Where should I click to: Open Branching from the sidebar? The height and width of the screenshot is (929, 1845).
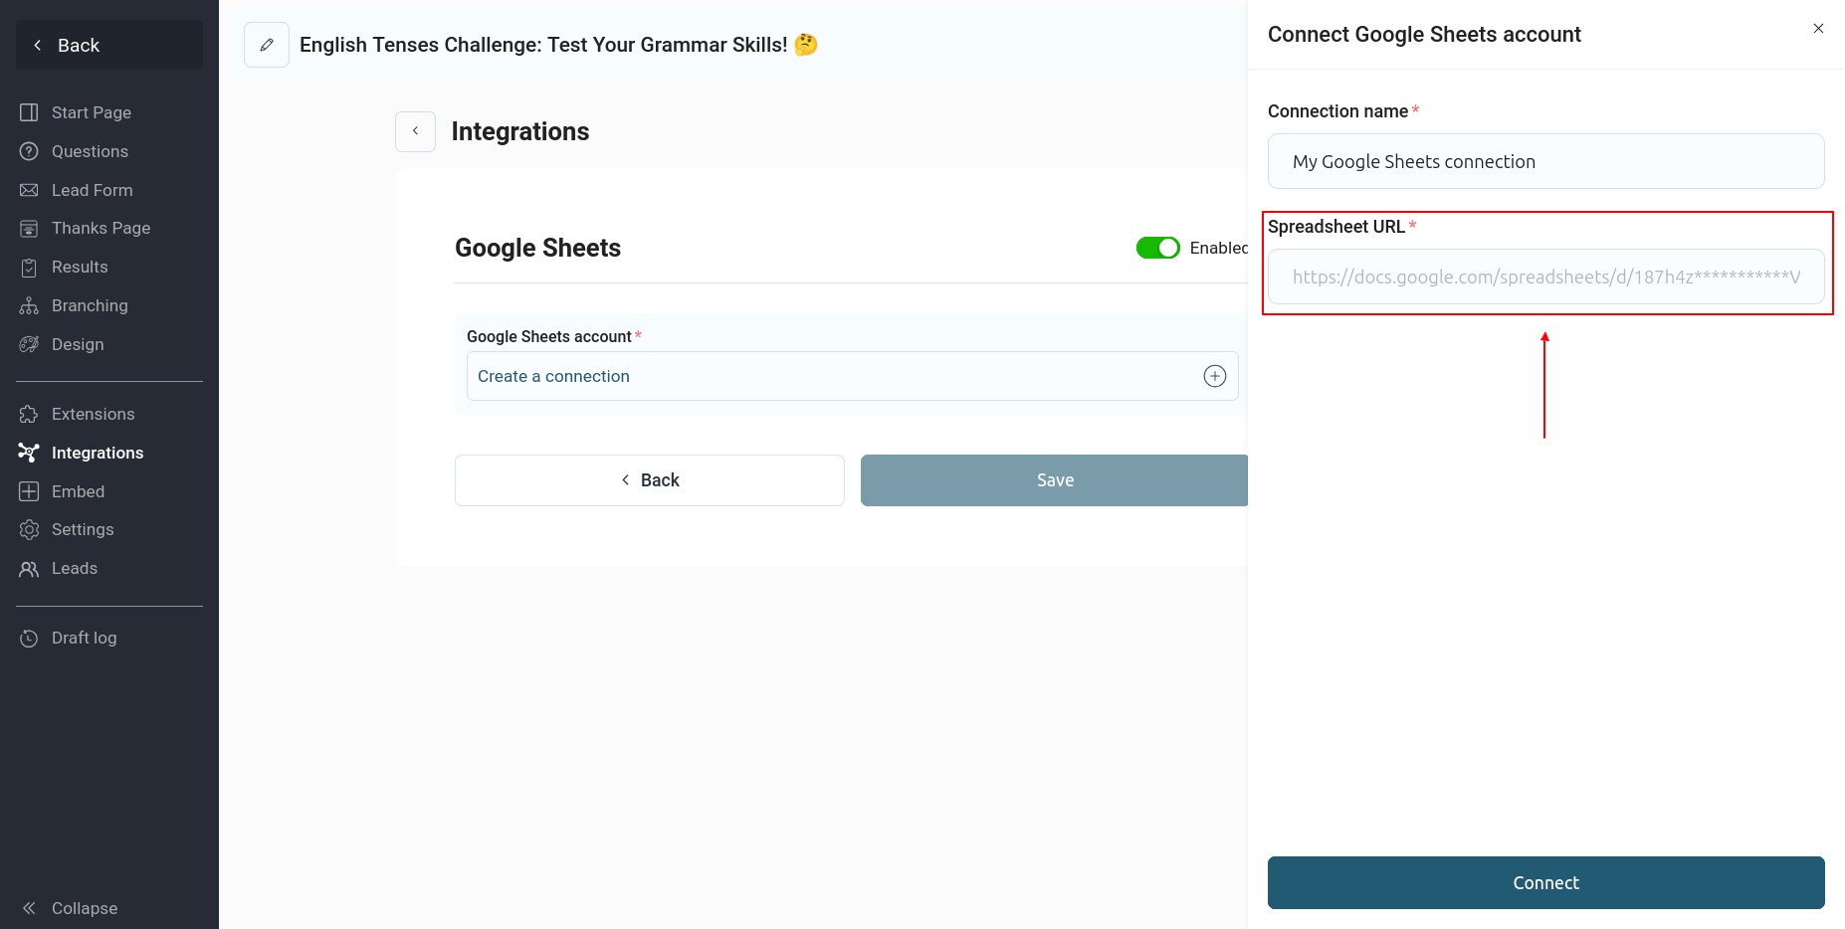[x=90, y=305]
